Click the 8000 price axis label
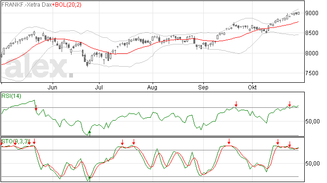This screenshot has height=183, width=327. (x=312, y=53)
